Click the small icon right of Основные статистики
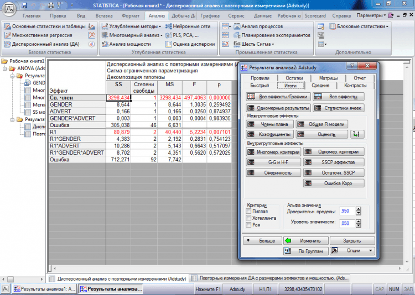The width and height of the screenshot is (415, 295). point(91,27)
